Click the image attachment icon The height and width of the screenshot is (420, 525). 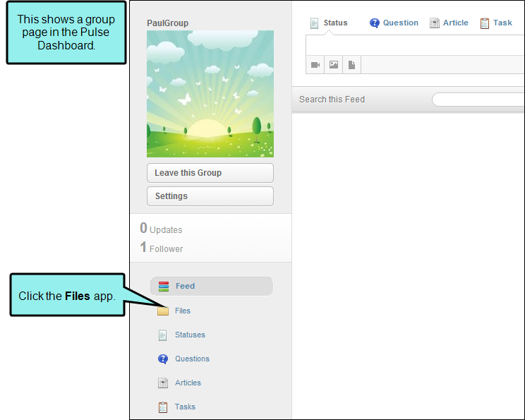point(334,65)
